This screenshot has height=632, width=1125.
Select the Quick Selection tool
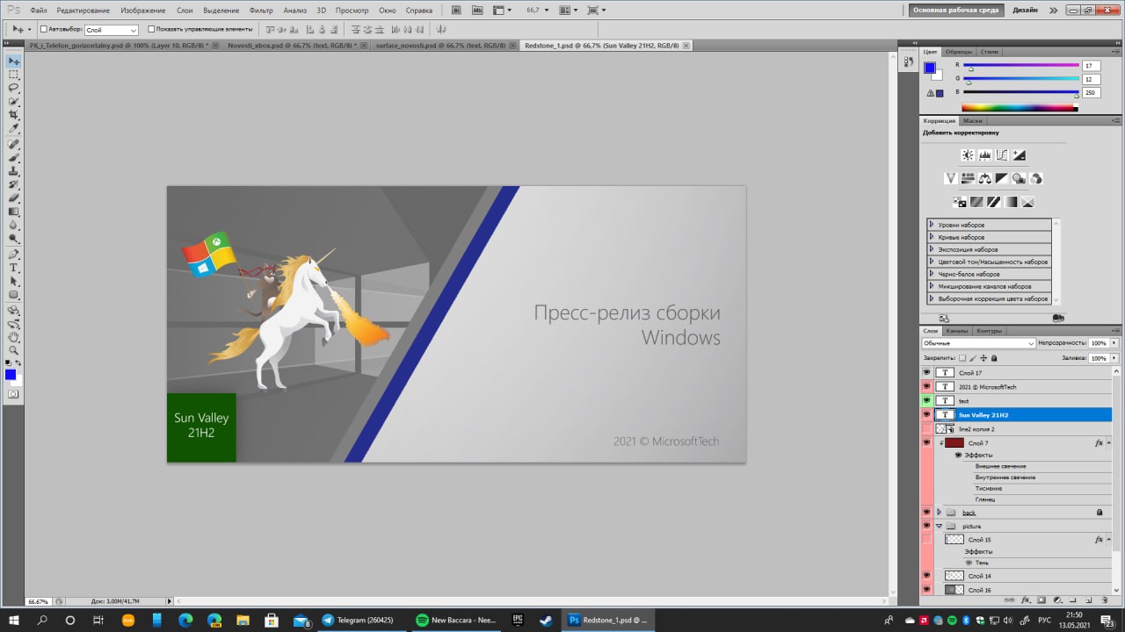(x=13, y=102)
